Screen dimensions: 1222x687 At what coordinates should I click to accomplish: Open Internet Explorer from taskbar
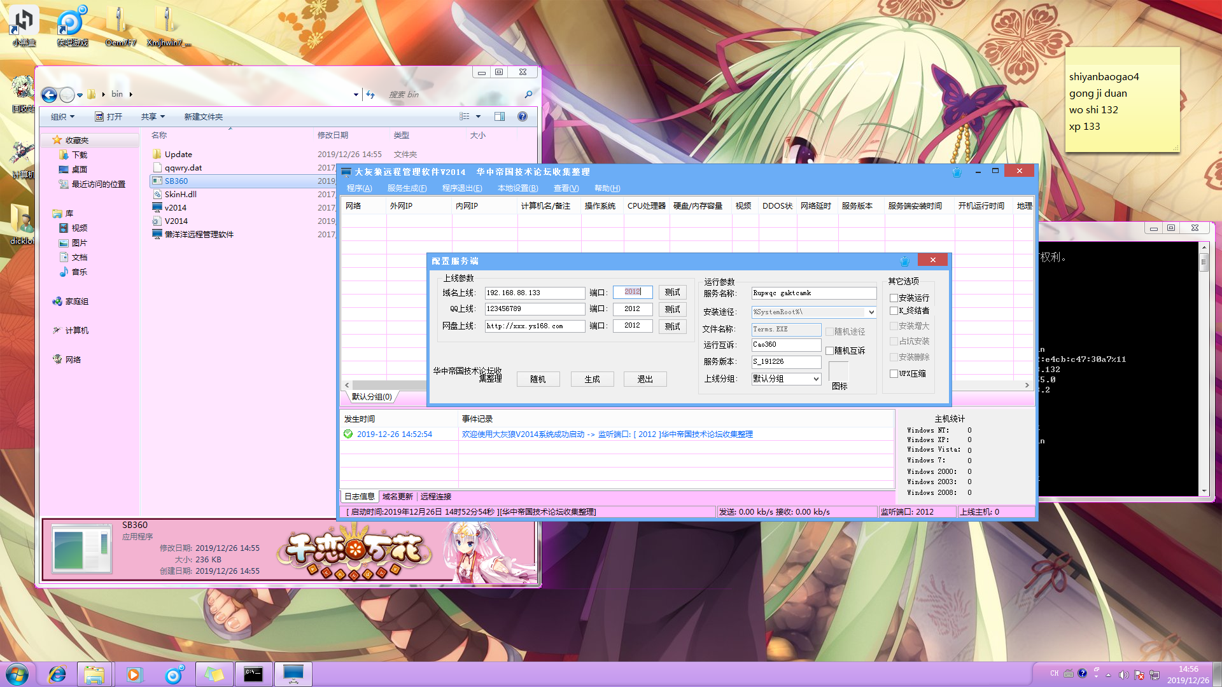click(57, 674)
